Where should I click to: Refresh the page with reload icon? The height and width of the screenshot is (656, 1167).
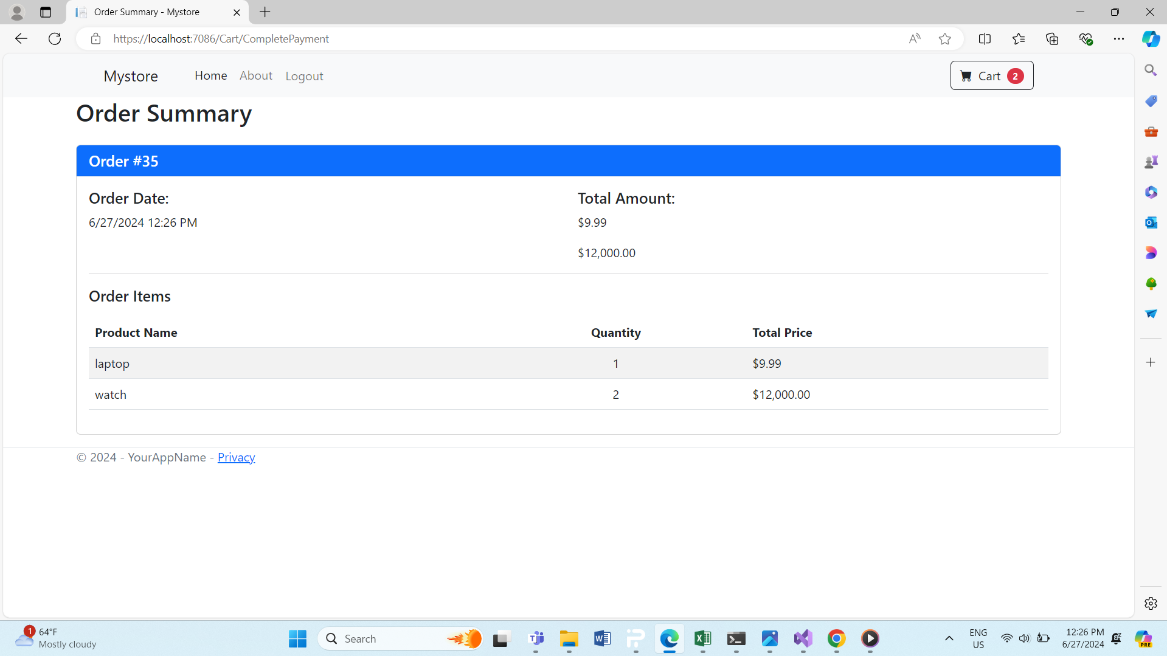pos(55,39)
